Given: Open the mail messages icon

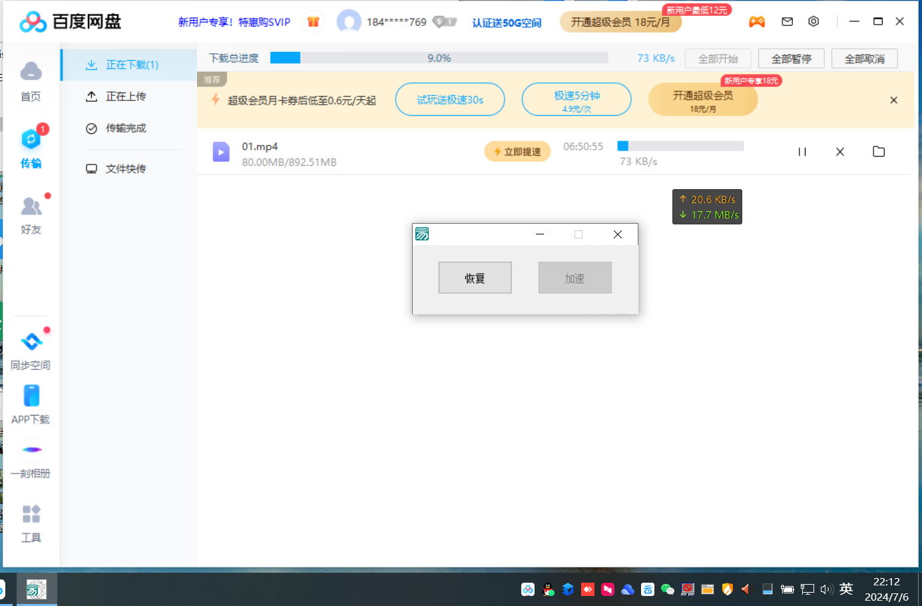Looking at the screenshot, I should (787, 22).
